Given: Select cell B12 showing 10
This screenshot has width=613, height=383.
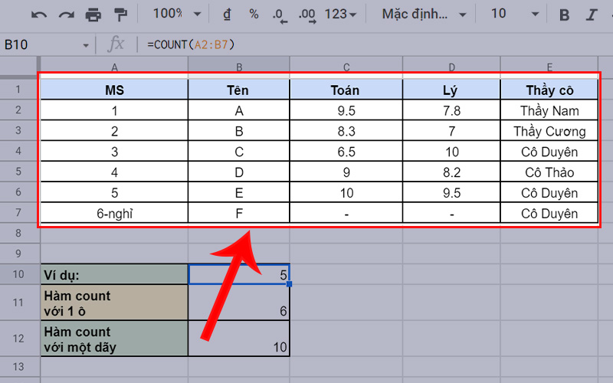Looking at the screenshot, I should tap(239, 339).
